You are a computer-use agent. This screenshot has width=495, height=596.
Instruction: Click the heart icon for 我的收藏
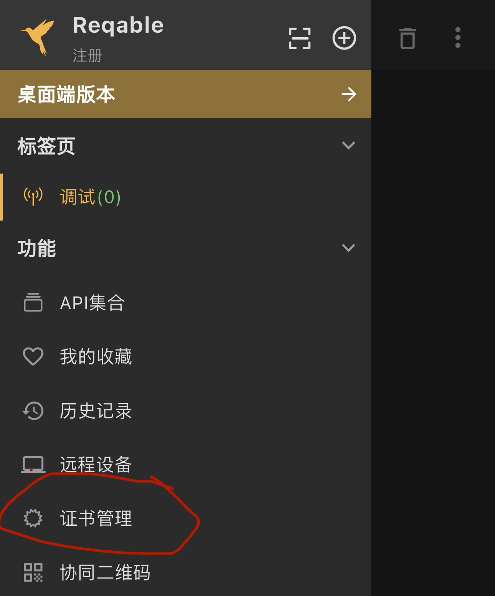point(33,356)
